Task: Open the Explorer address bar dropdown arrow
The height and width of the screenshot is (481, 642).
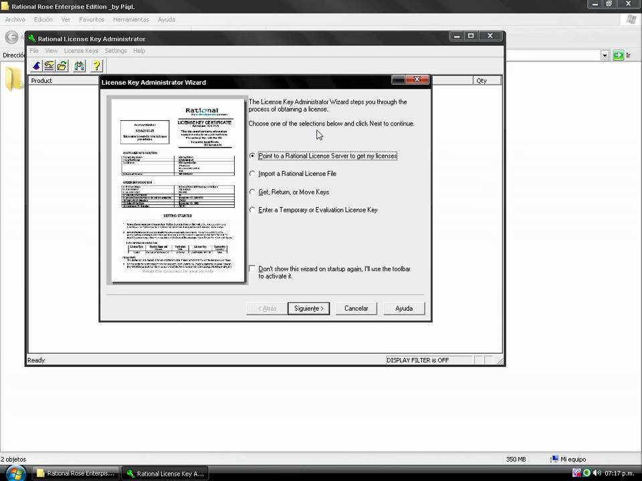Action: (x=605, y=55)
